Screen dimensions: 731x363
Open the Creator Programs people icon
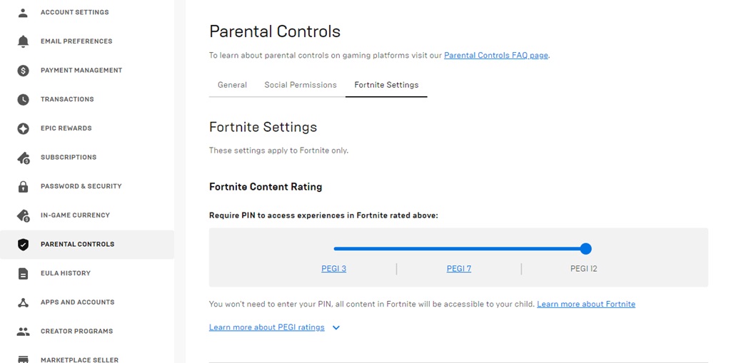pyautogui.click(x=23, y=332)
